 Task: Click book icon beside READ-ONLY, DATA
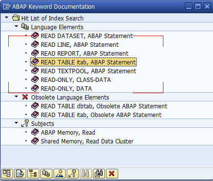pyautogui.click(x=35, y=88)
